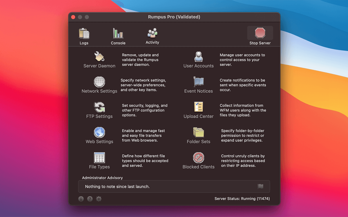Click the 'Administrator Advisory' heading
The width and height of the screenshot is (348, 217).
point(102,178)
